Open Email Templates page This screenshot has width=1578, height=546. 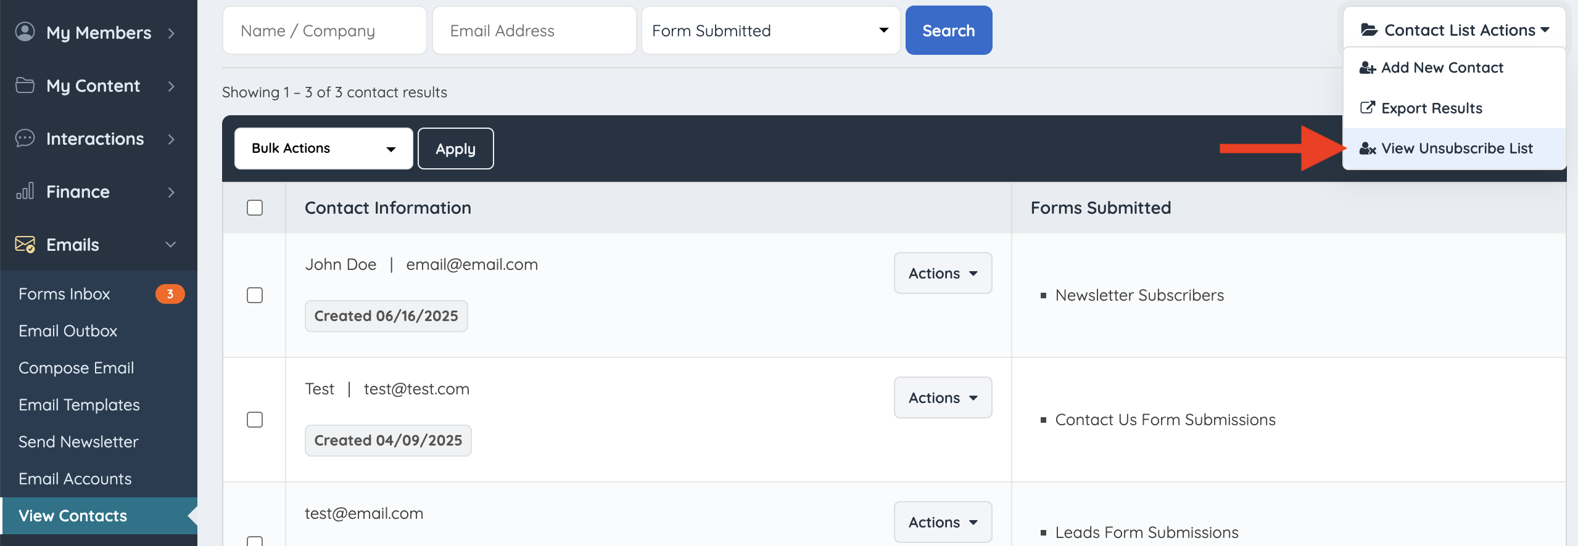coord(79,405)
